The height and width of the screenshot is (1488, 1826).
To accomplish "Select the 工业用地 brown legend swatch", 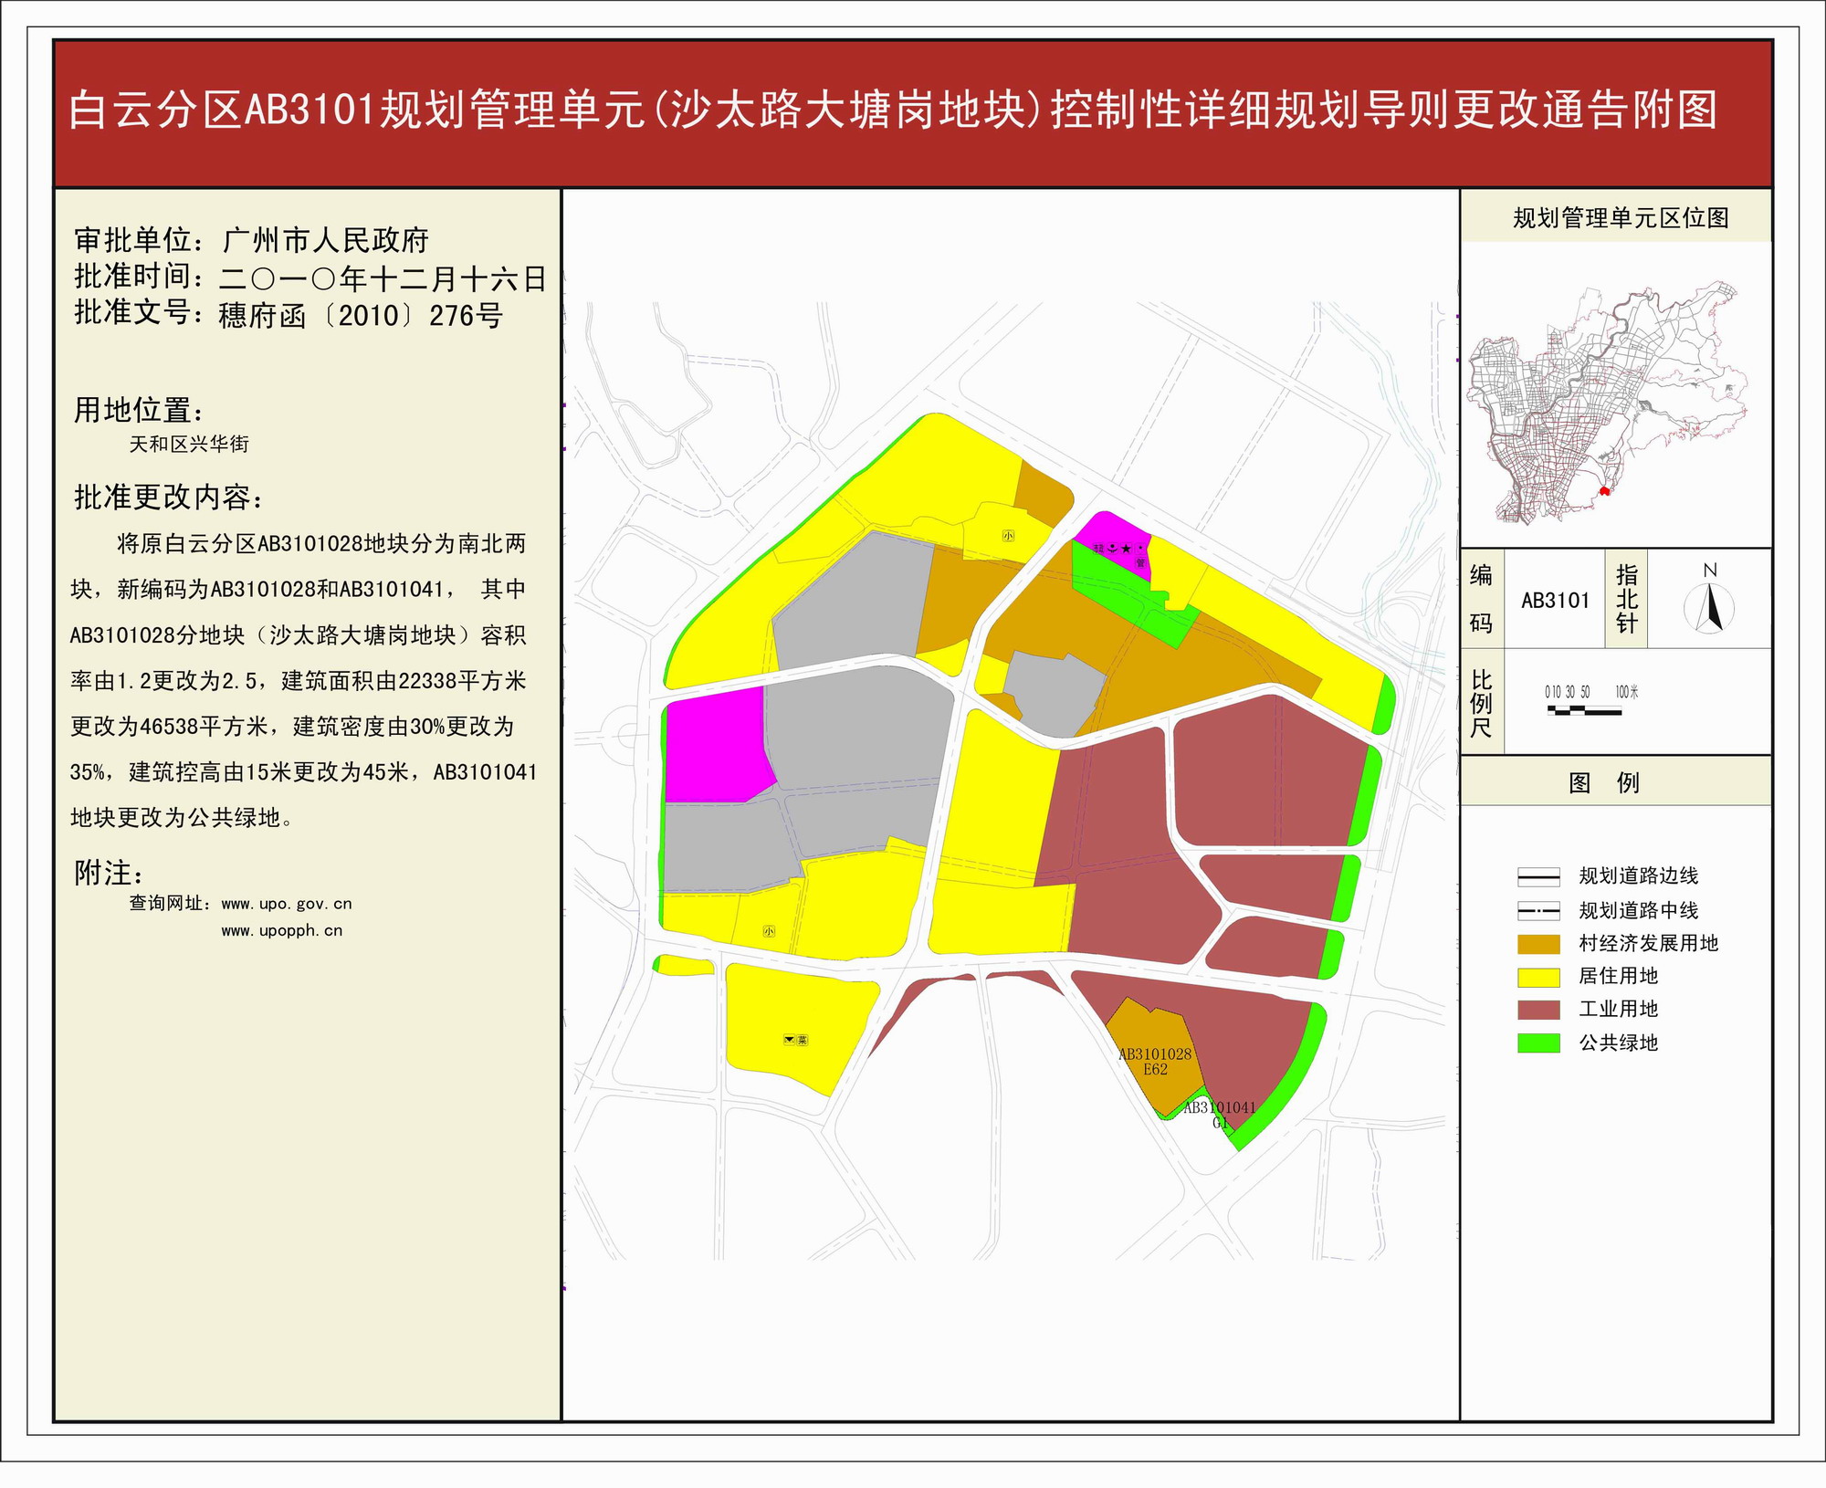I will tap(1538, 1010).
